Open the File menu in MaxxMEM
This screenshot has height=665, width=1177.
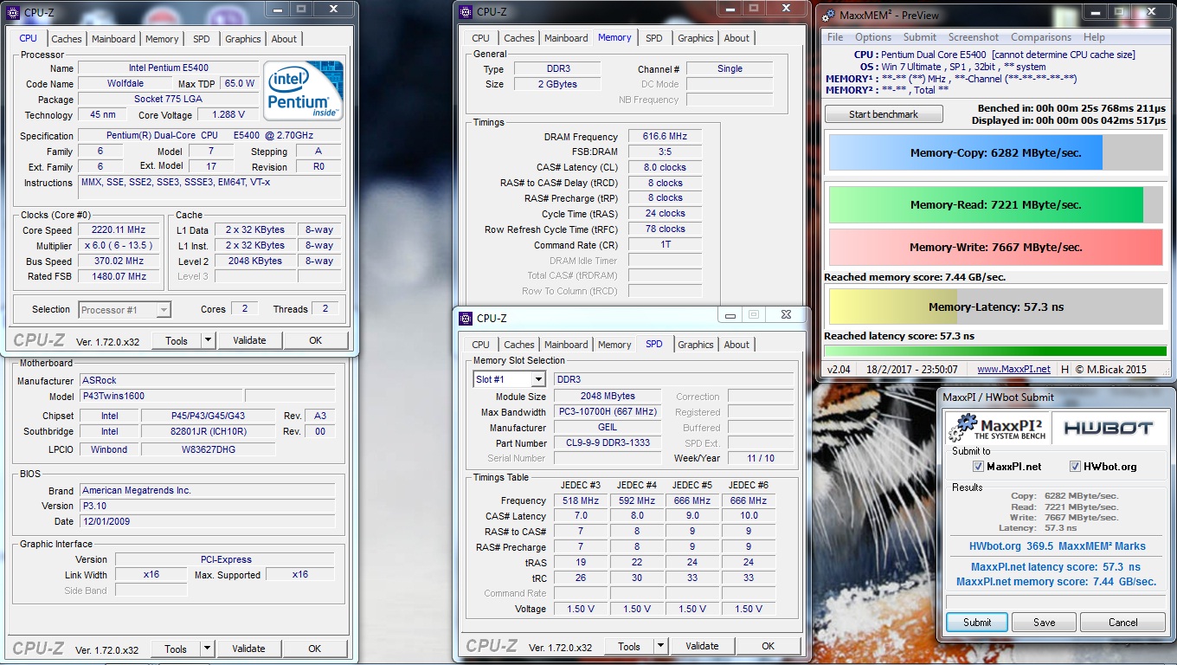[x=835, y=37]
